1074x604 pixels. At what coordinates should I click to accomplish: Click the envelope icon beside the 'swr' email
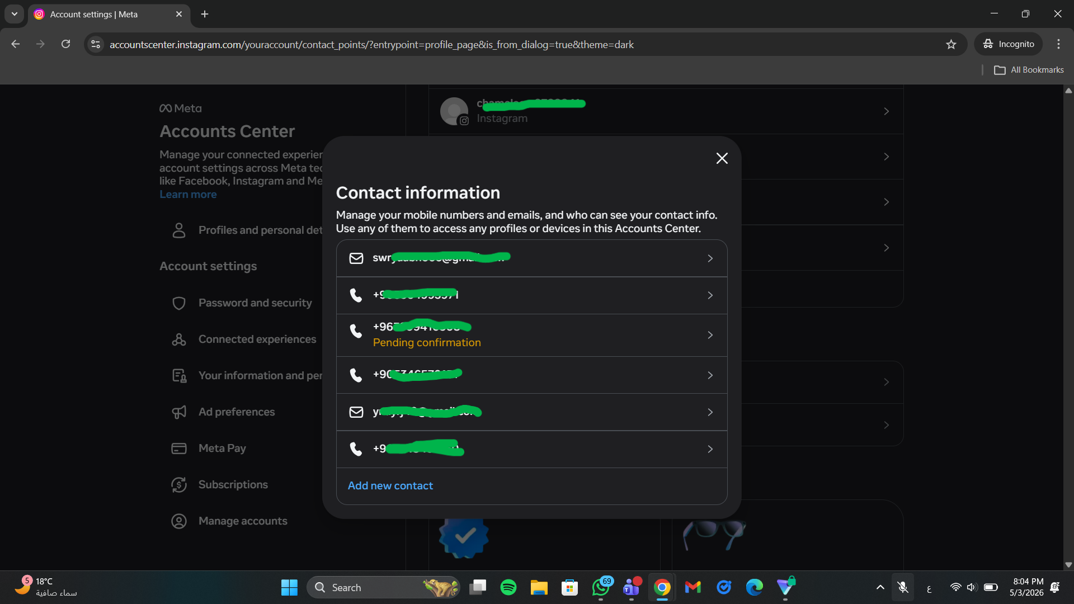tap(356, 258)
